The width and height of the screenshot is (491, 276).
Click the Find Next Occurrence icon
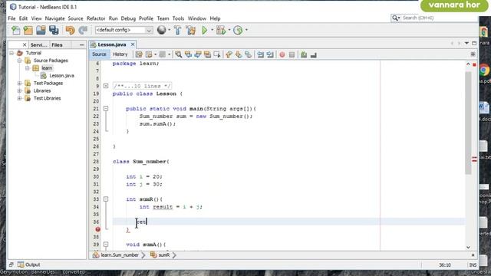coord(198,54)
